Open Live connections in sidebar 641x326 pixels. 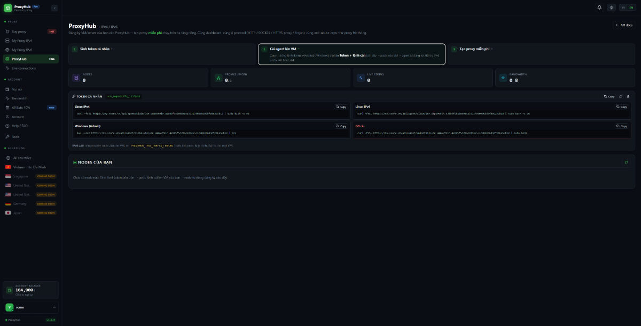30,68
